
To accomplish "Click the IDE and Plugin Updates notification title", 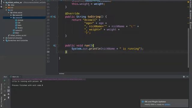I will click(155, 102).
